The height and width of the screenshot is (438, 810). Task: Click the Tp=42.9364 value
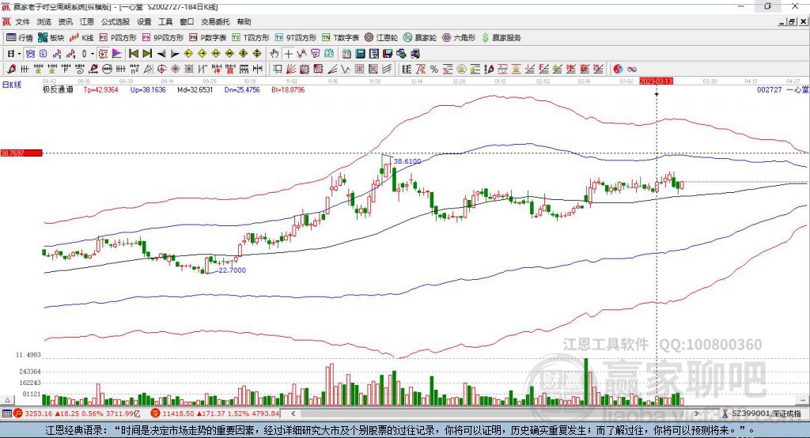coord(100,89)
